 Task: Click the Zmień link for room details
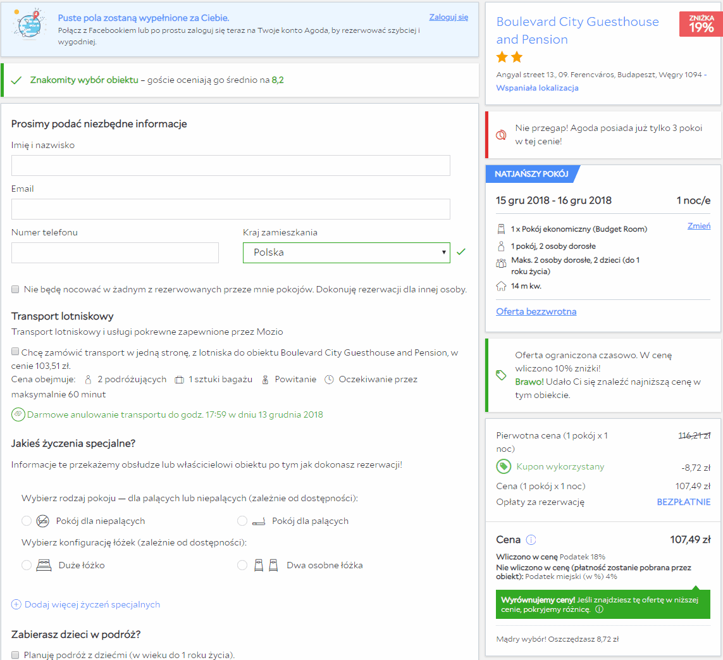pyautogui.click(x=698, y=226)
